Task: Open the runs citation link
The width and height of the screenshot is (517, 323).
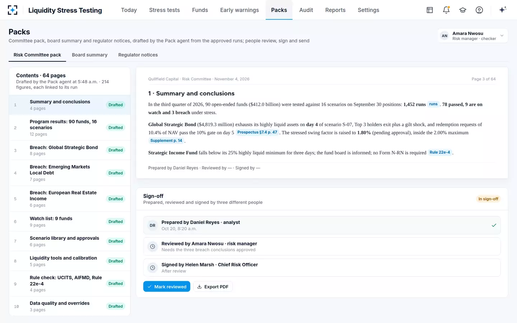Action: click(433, 104)
